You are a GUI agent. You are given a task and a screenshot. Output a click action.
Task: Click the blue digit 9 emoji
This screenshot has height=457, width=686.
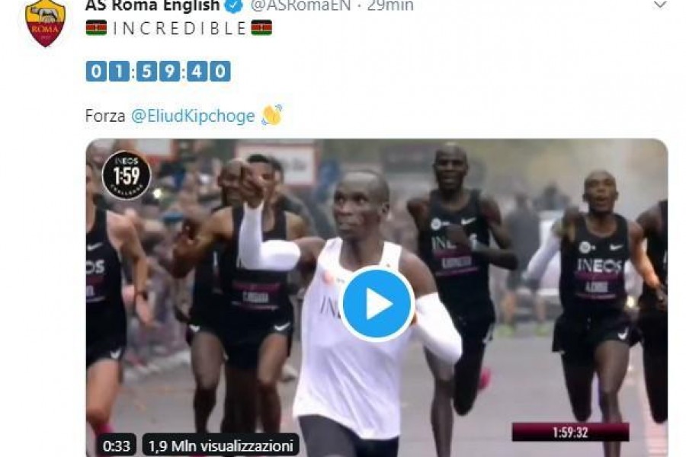point(170,72)
